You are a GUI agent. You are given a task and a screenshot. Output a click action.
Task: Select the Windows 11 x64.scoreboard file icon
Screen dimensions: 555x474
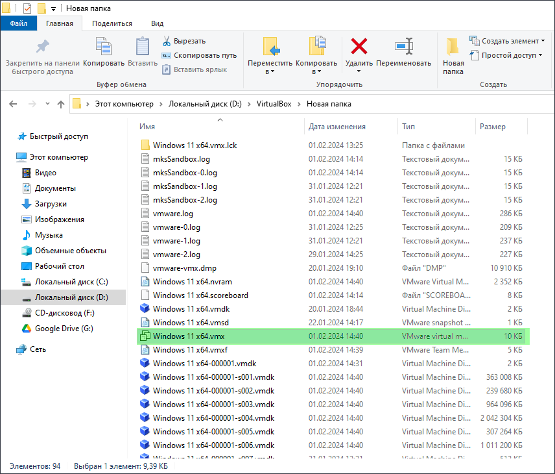(x=145, y=295)
